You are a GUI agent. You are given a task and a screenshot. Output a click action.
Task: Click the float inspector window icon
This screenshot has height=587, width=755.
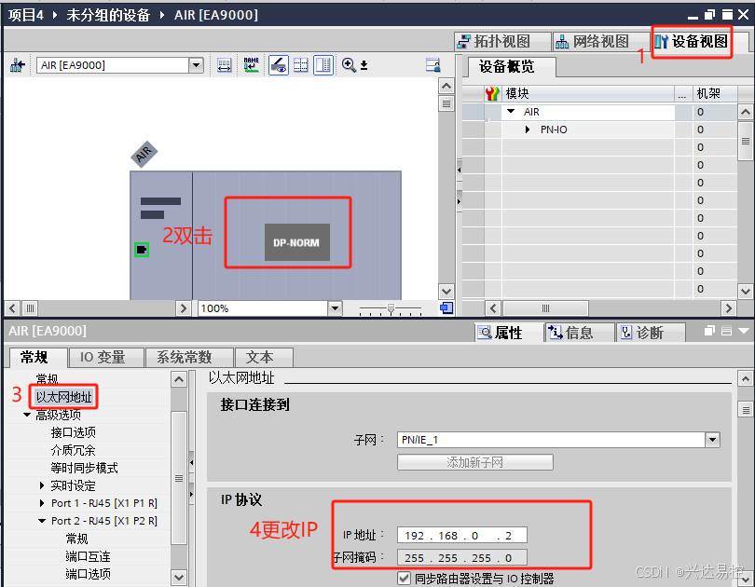coord(709,331)
